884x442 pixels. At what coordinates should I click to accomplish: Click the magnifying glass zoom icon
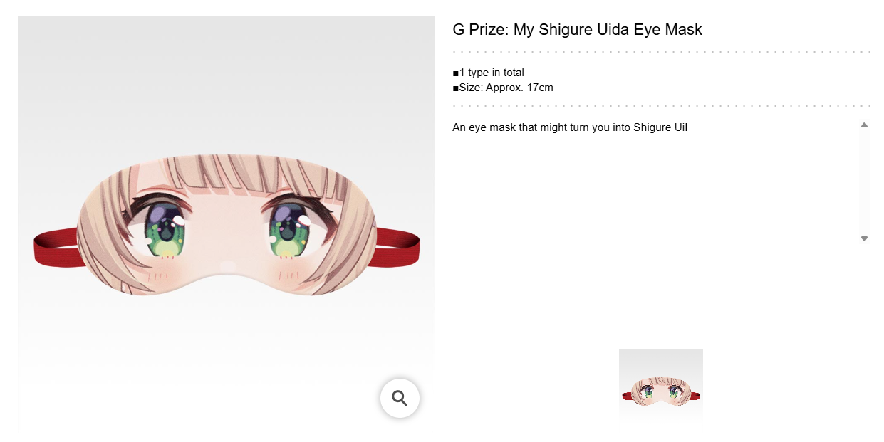pyautogui.click(x=400, y=399)
